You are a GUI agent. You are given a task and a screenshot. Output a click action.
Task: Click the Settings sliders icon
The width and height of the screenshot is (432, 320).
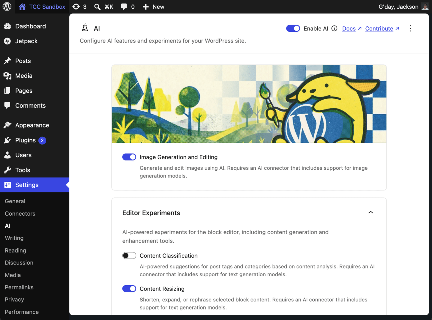coord(7,185)
